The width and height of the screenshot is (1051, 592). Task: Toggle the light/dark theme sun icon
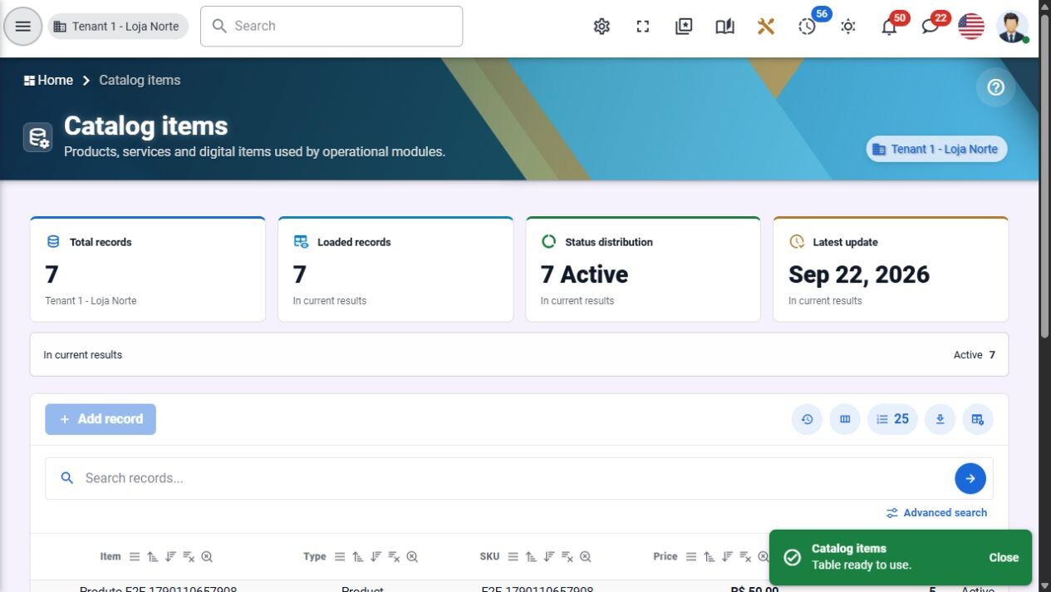point(848,27)
